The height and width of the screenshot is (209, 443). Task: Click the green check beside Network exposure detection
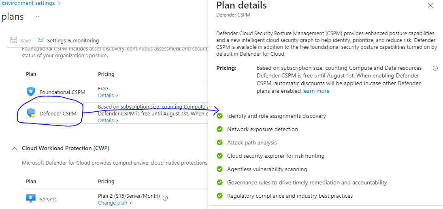pyautogui.click(x=219, y=129)
